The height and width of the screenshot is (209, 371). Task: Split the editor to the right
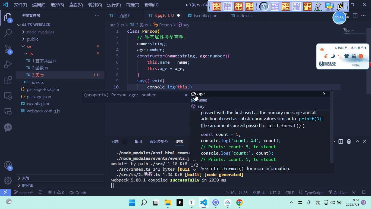(x=355, y=16)
